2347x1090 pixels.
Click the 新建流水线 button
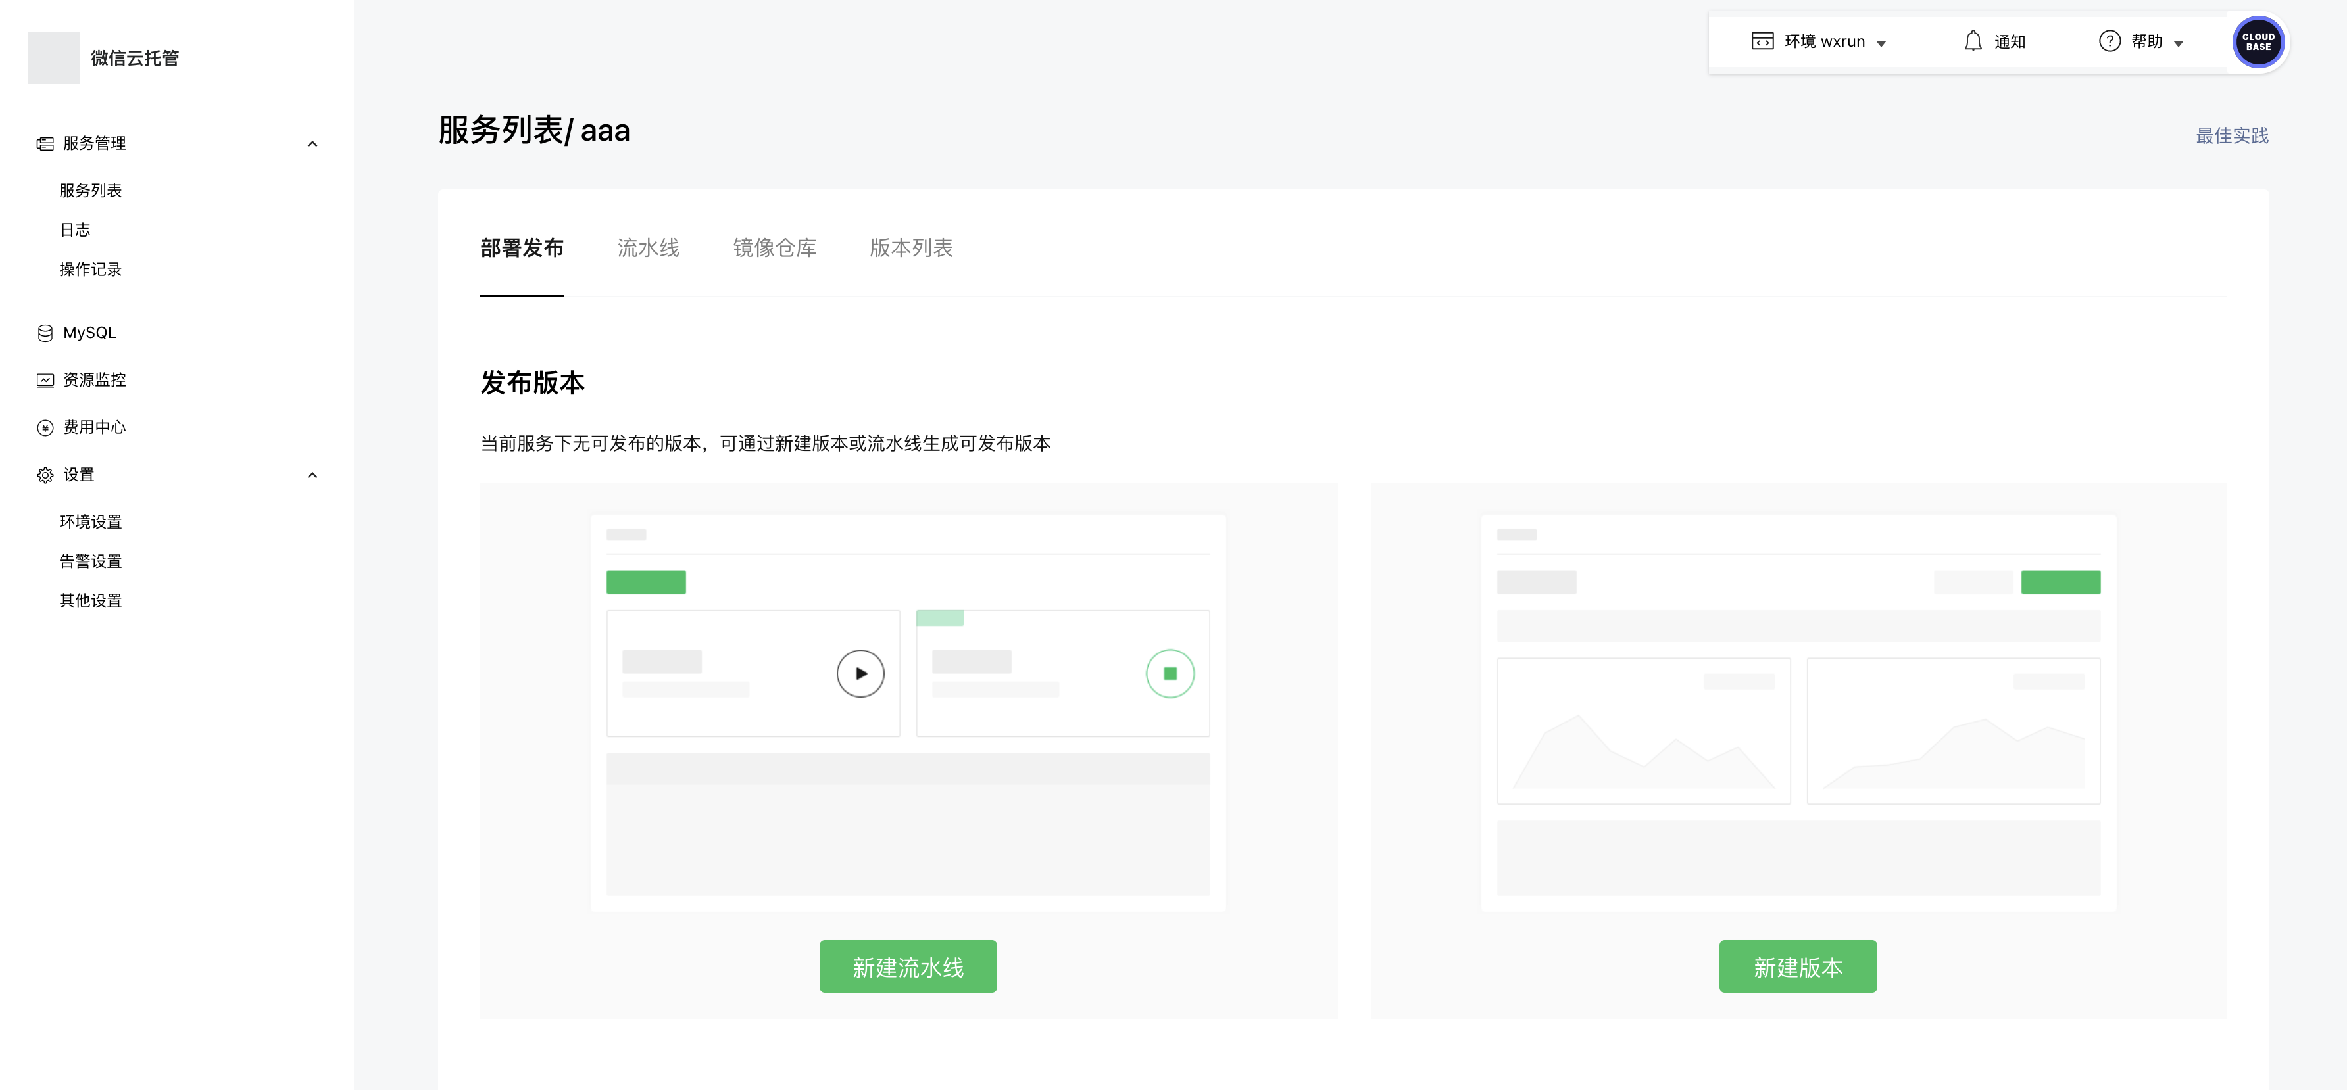tap(908, 966)
